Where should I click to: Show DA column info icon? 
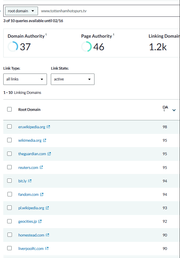164,110
